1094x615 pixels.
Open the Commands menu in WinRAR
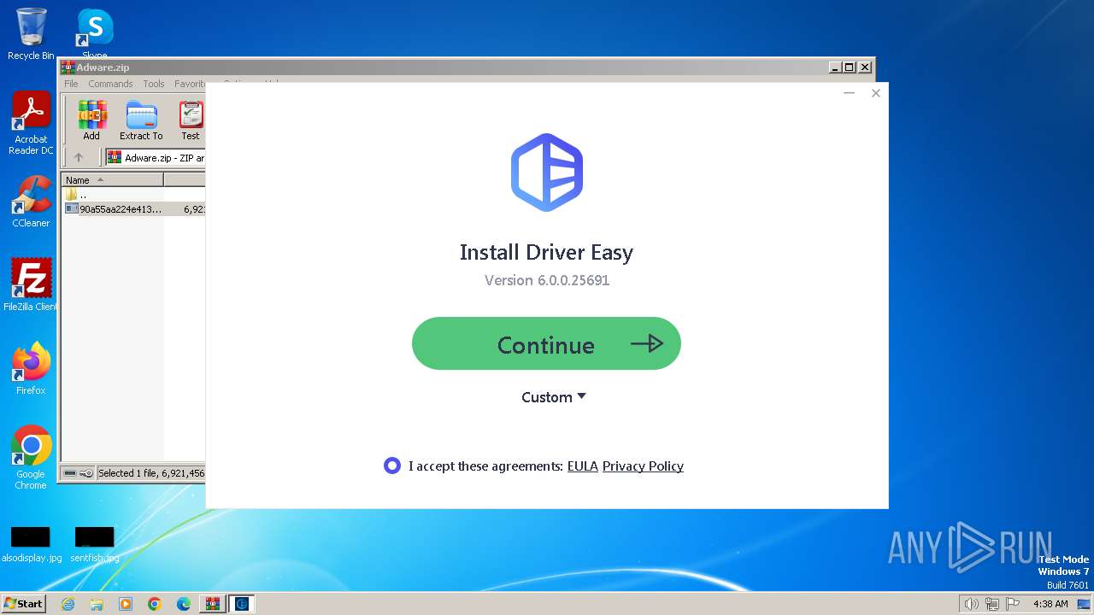110,84
